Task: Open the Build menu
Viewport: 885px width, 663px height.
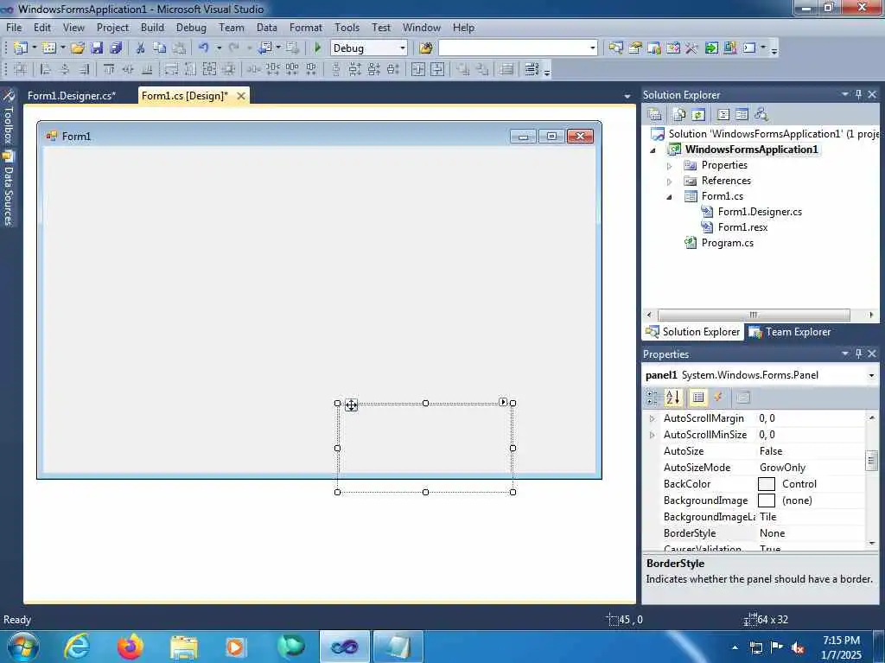Action: coord(152,27)
